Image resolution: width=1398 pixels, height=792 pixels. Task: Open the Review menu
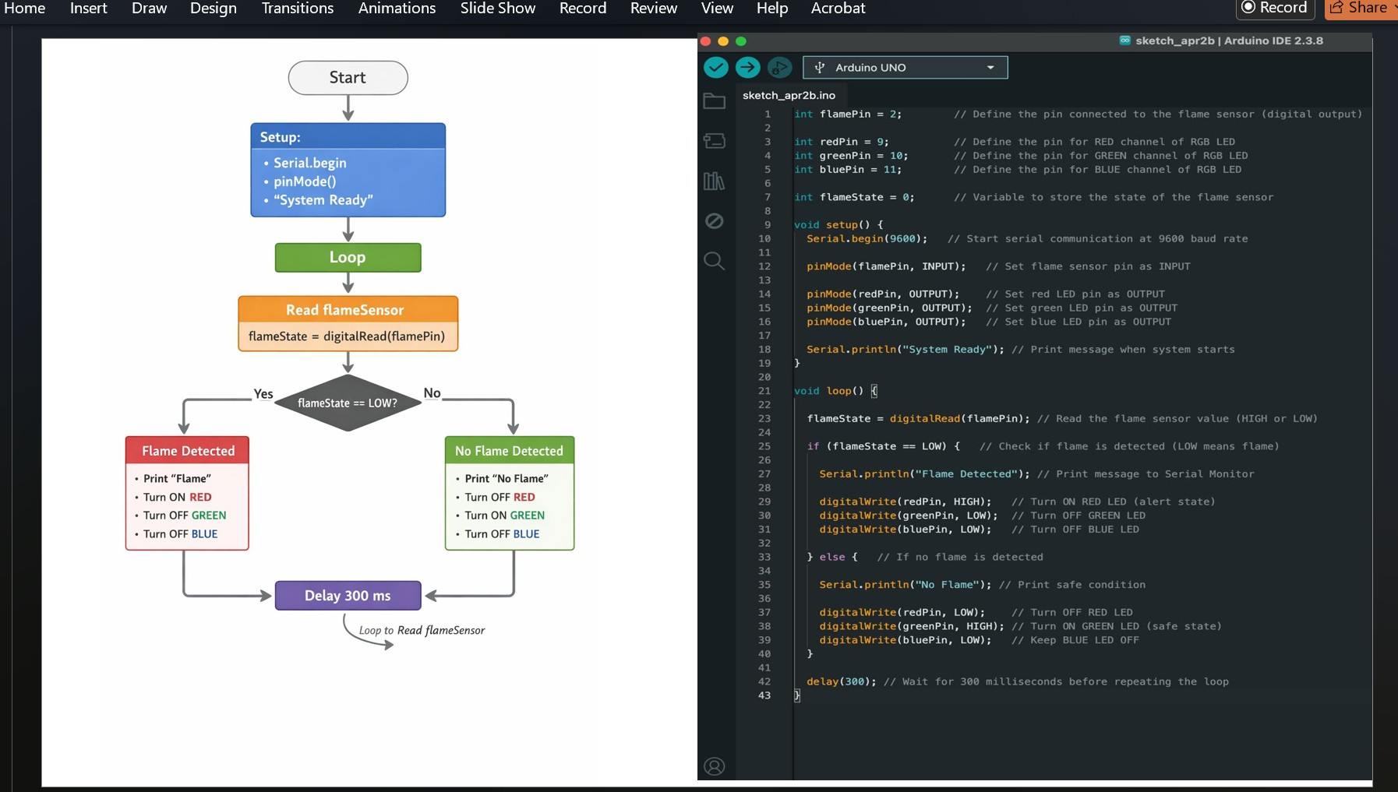(653, 9)
